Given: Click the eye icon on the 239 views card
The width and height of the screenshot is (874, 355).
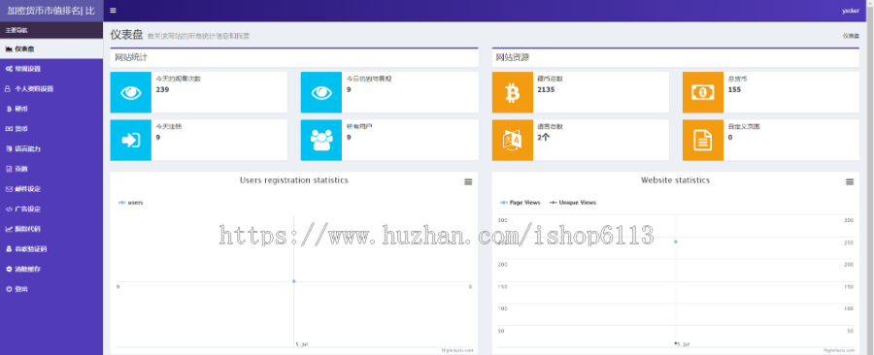Looking at the screenshot, I should 130,92.
